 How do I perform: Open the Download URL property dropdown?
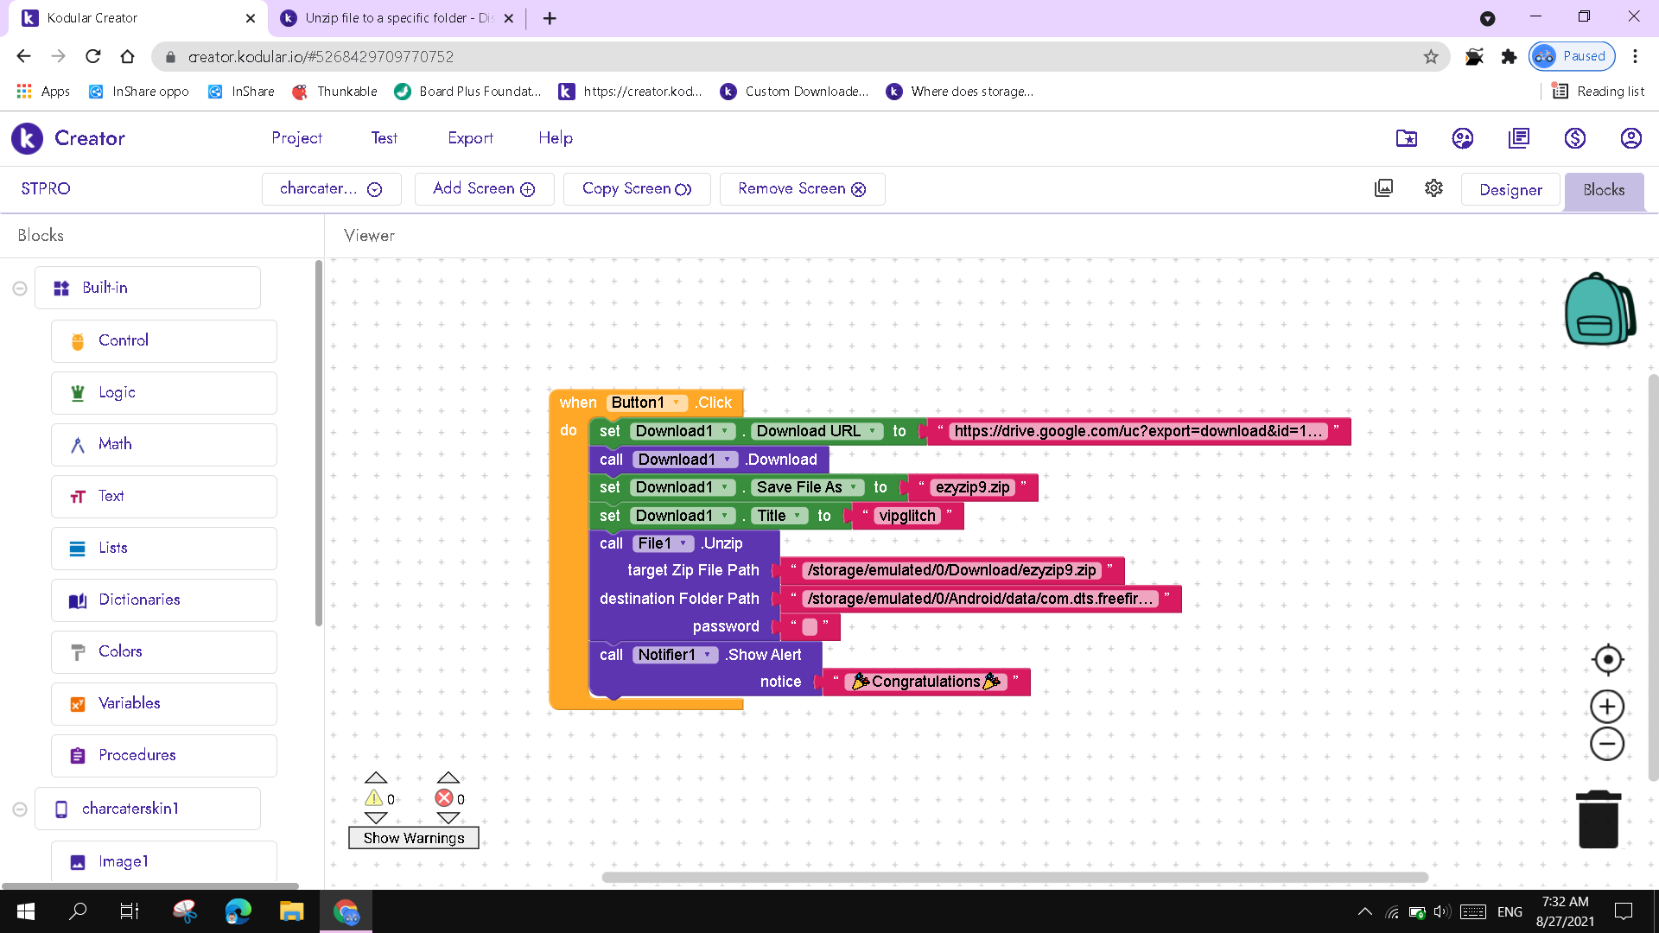pos(873,431)
